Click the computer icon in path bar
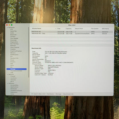The width and height of the screenshot is (119, 119). 32,94
